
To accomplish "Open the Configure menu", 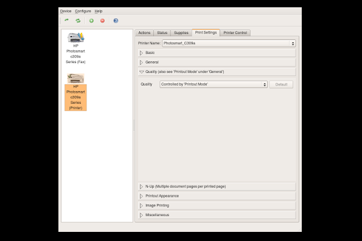I will coord(83,11).
